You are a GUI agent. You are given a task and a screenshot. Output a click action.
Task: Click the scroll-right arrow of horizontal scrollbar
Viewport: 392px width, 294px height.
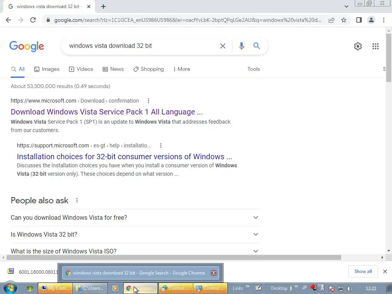point(382,258)
